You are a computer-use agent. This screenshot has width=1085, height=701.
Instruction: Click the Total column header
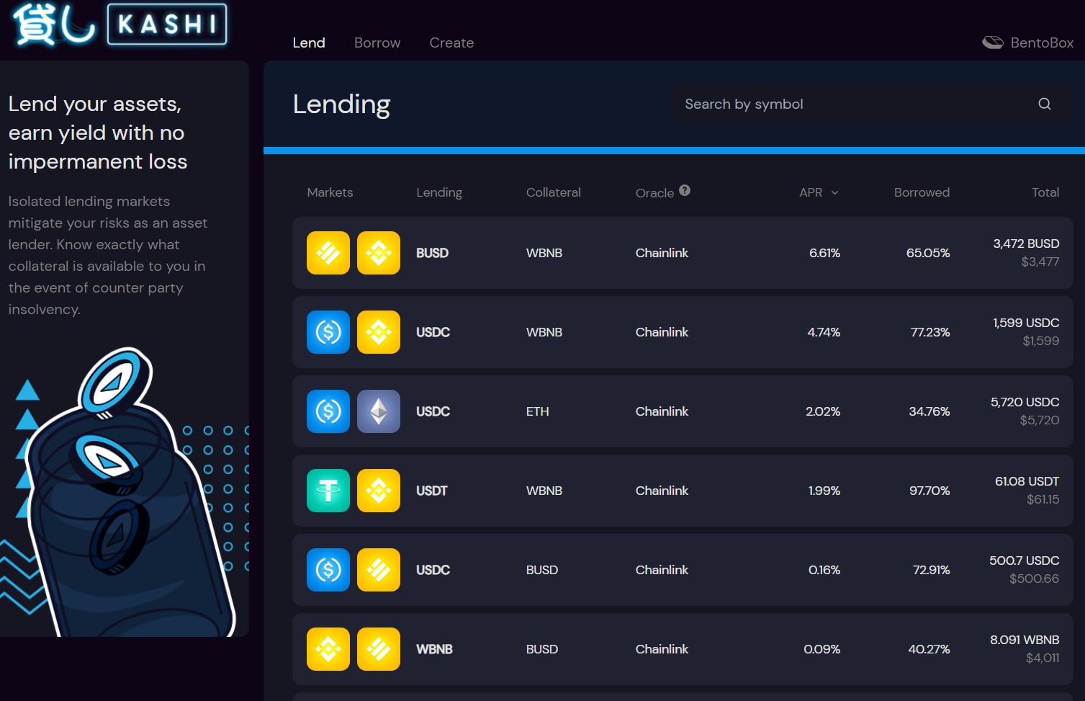tap(1045, 192)
